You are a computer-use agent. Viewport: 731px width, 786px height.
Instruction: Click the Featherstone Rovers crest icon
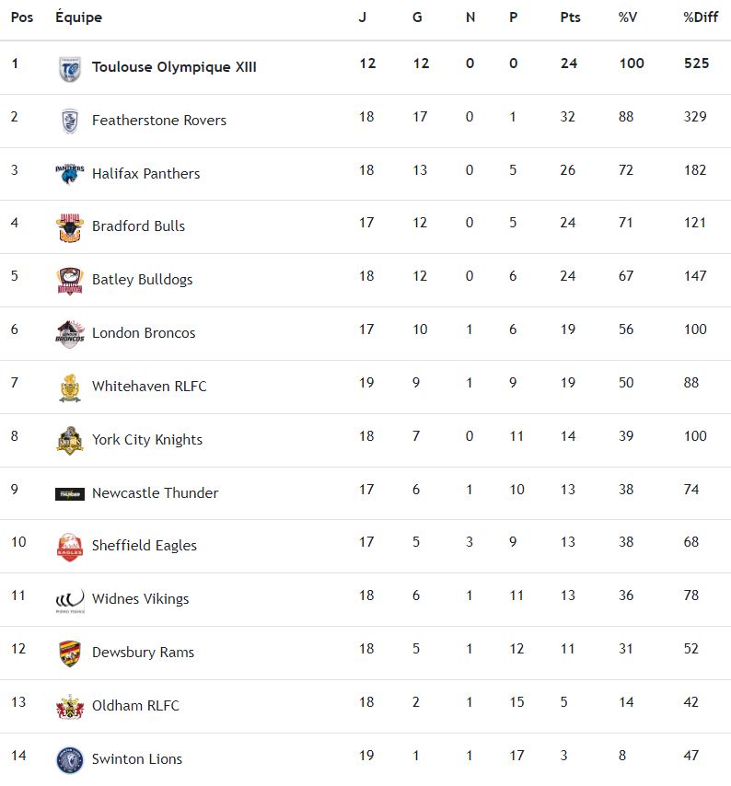tap(70, 121)
